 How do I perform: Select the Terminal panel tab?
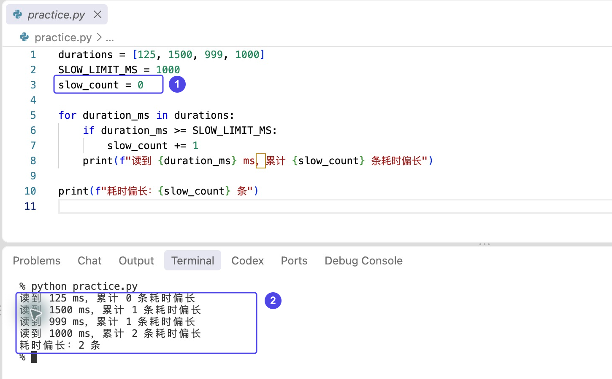point(192,261)
